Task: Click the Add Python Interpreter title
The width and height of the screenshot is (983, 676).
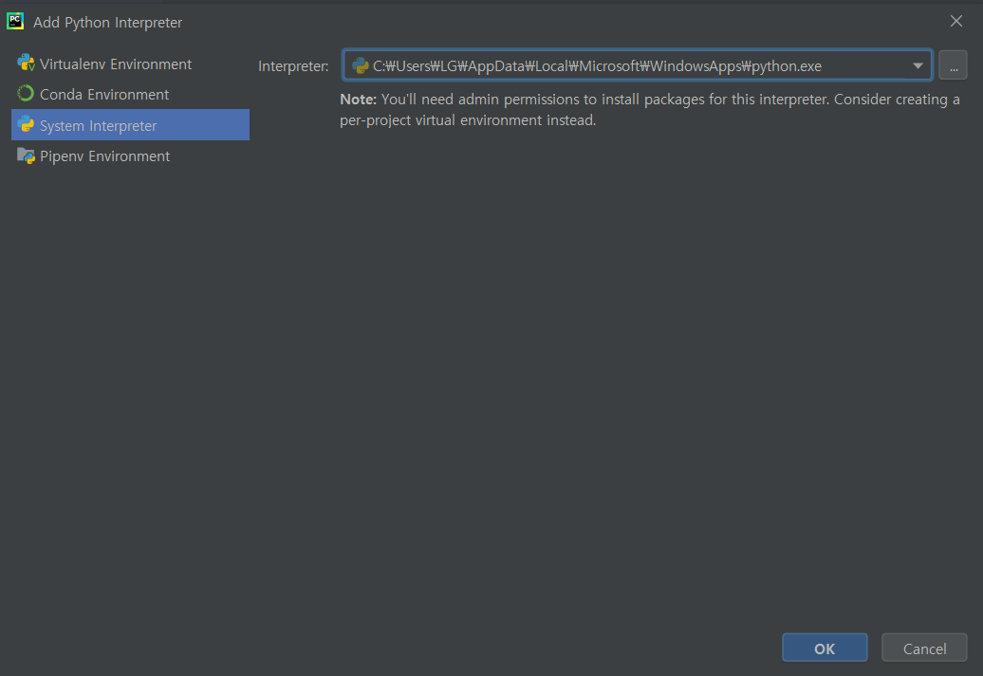Action: tap(108, 23)
